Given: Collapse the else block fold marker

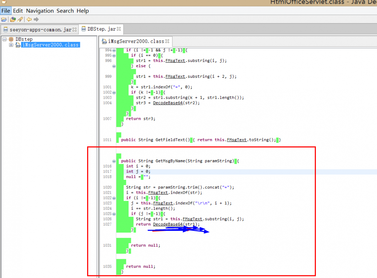Looking at the screenshot, I should (x=114, y=66).
